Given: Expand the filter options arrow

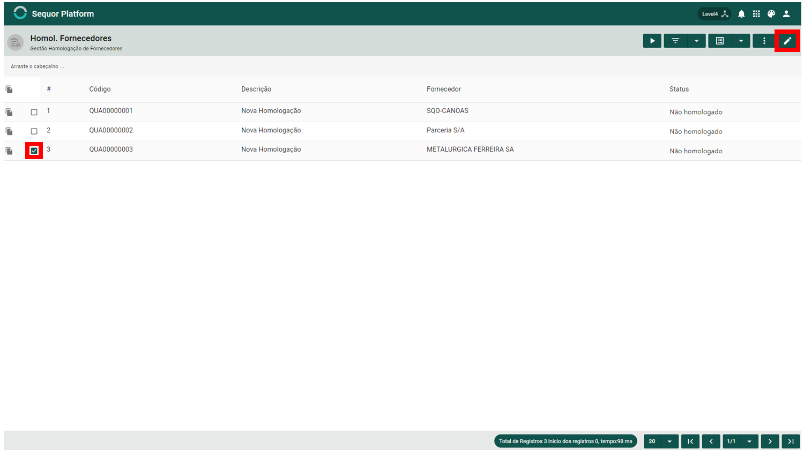Looking at the screenshot, I should coord(696,41).
